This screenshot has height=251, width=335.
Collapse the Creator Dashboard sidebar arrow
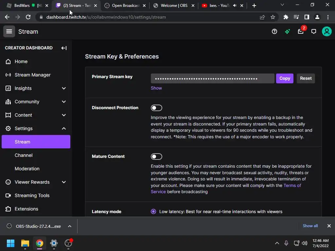[x=64, y=48]
